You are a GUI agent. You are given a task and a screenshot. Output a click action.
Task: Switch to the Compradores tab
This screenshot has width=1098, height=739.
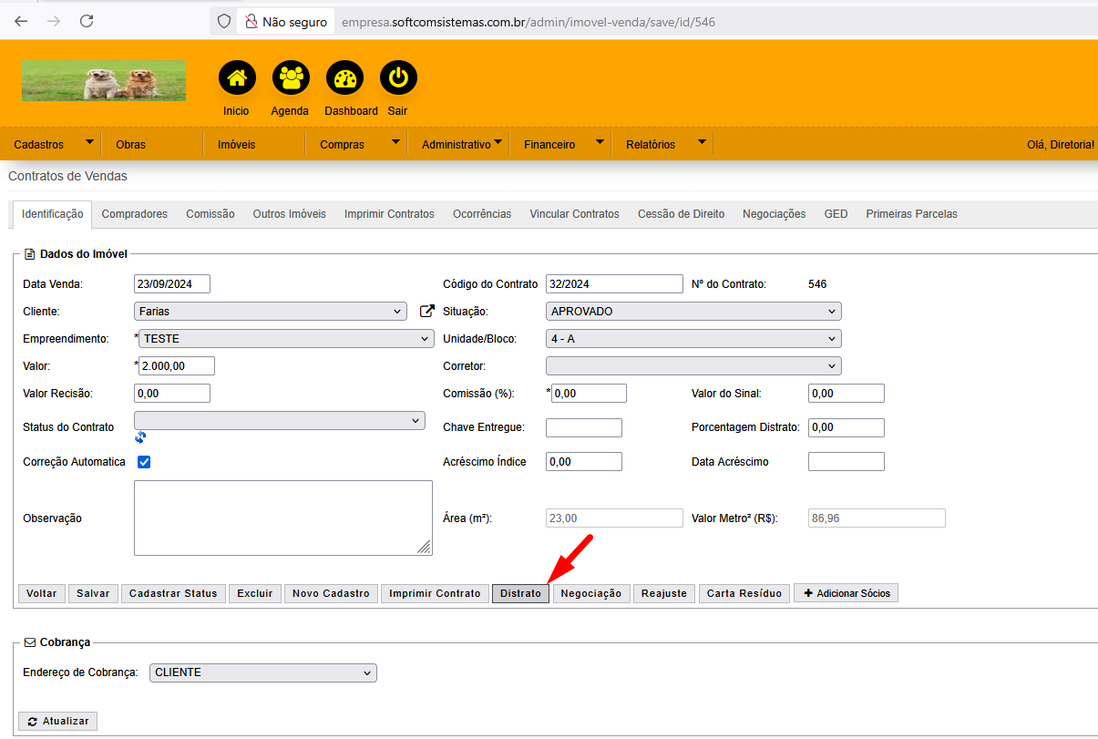coord(135,214)
